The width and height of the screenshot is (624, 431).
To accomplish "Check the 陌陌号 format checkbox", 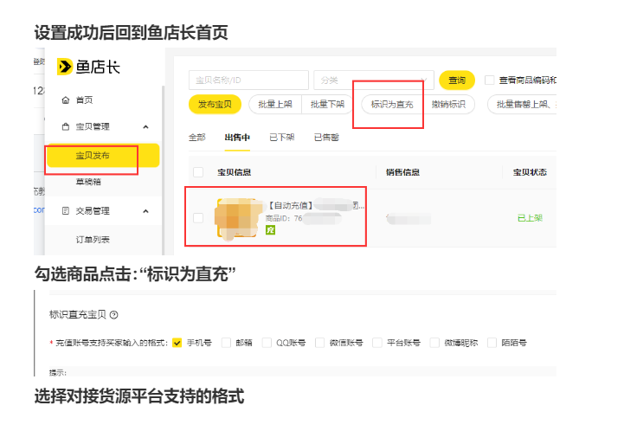I will (492, 343).
